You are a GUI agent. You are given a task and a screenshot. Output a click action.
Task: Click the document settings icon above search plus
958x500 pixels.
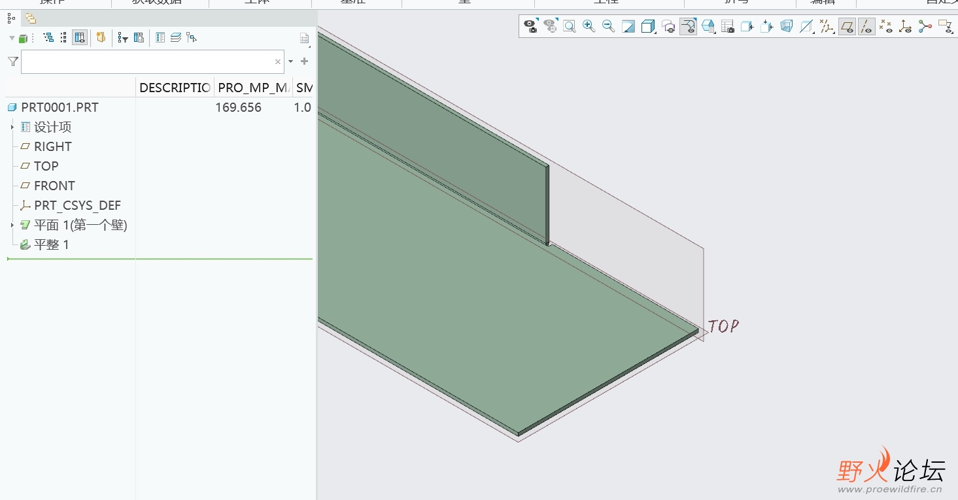(x=305, y=39)
